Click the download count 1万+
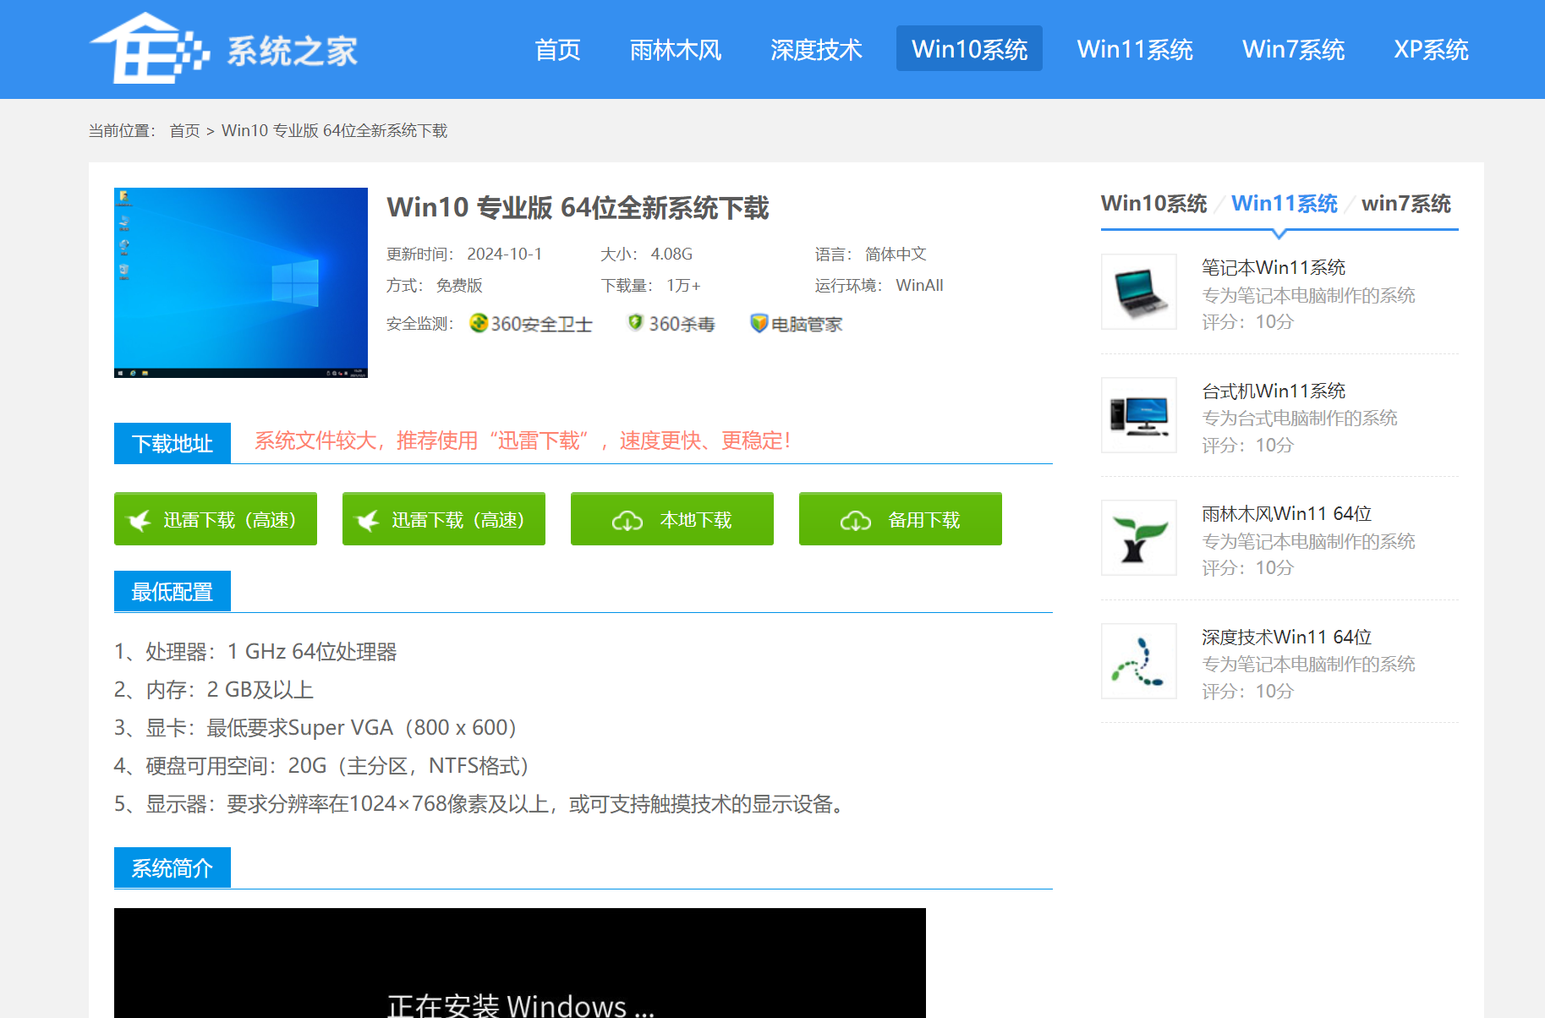Screen dimensions: 1545x1018 point(683,286)
